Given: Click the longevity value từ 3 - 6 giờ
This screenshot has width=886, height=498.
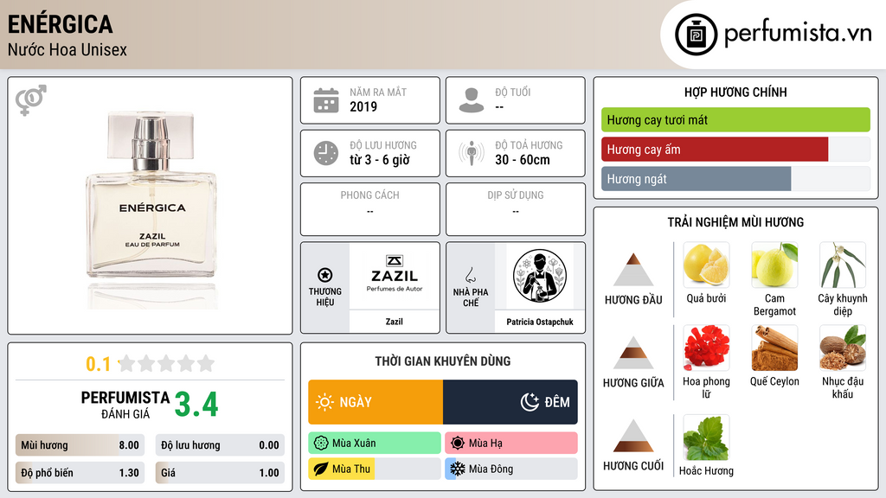Looking at the screenshot, I should point(380,160).
